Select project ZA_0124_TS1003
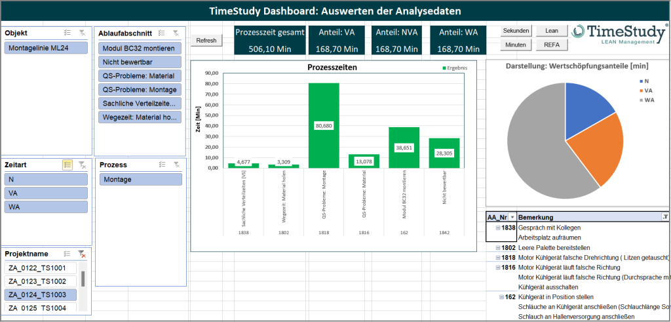Screen dimensions: 671x322 click(41, 294)
